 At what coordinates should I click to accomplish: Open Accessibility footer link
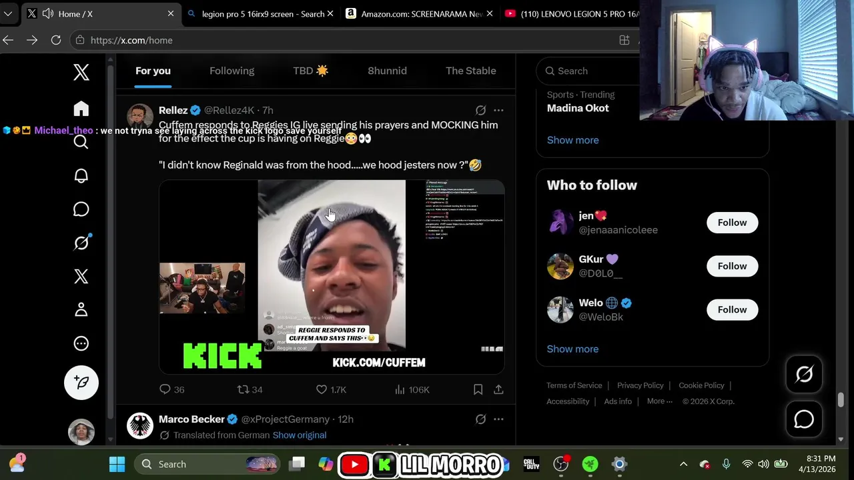568,401
